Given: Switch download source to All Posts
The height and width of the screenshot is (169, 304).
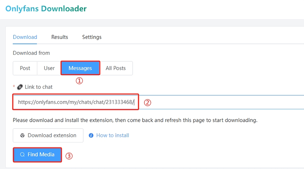Looking at the screenshot, I should pos(116,68).
